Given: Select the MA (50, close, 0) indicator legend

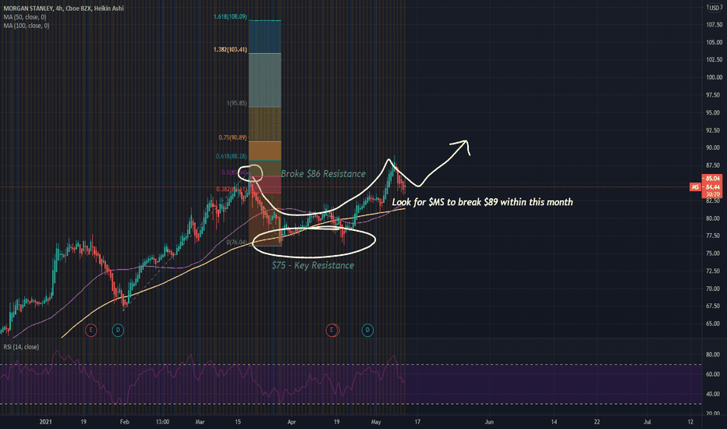Looking at the screenshot, I should [x=25, y=17].
